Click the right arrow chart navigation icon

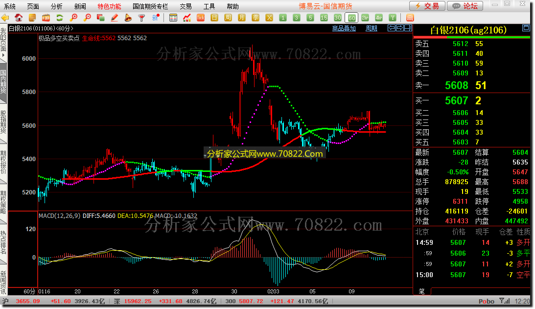click(x=400, y=28)
